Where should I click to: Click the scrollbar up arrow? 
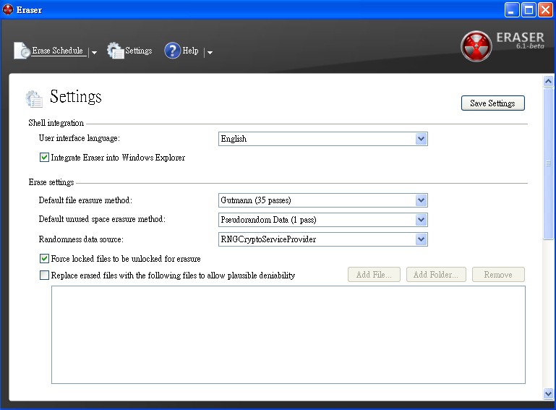[548, 82]
